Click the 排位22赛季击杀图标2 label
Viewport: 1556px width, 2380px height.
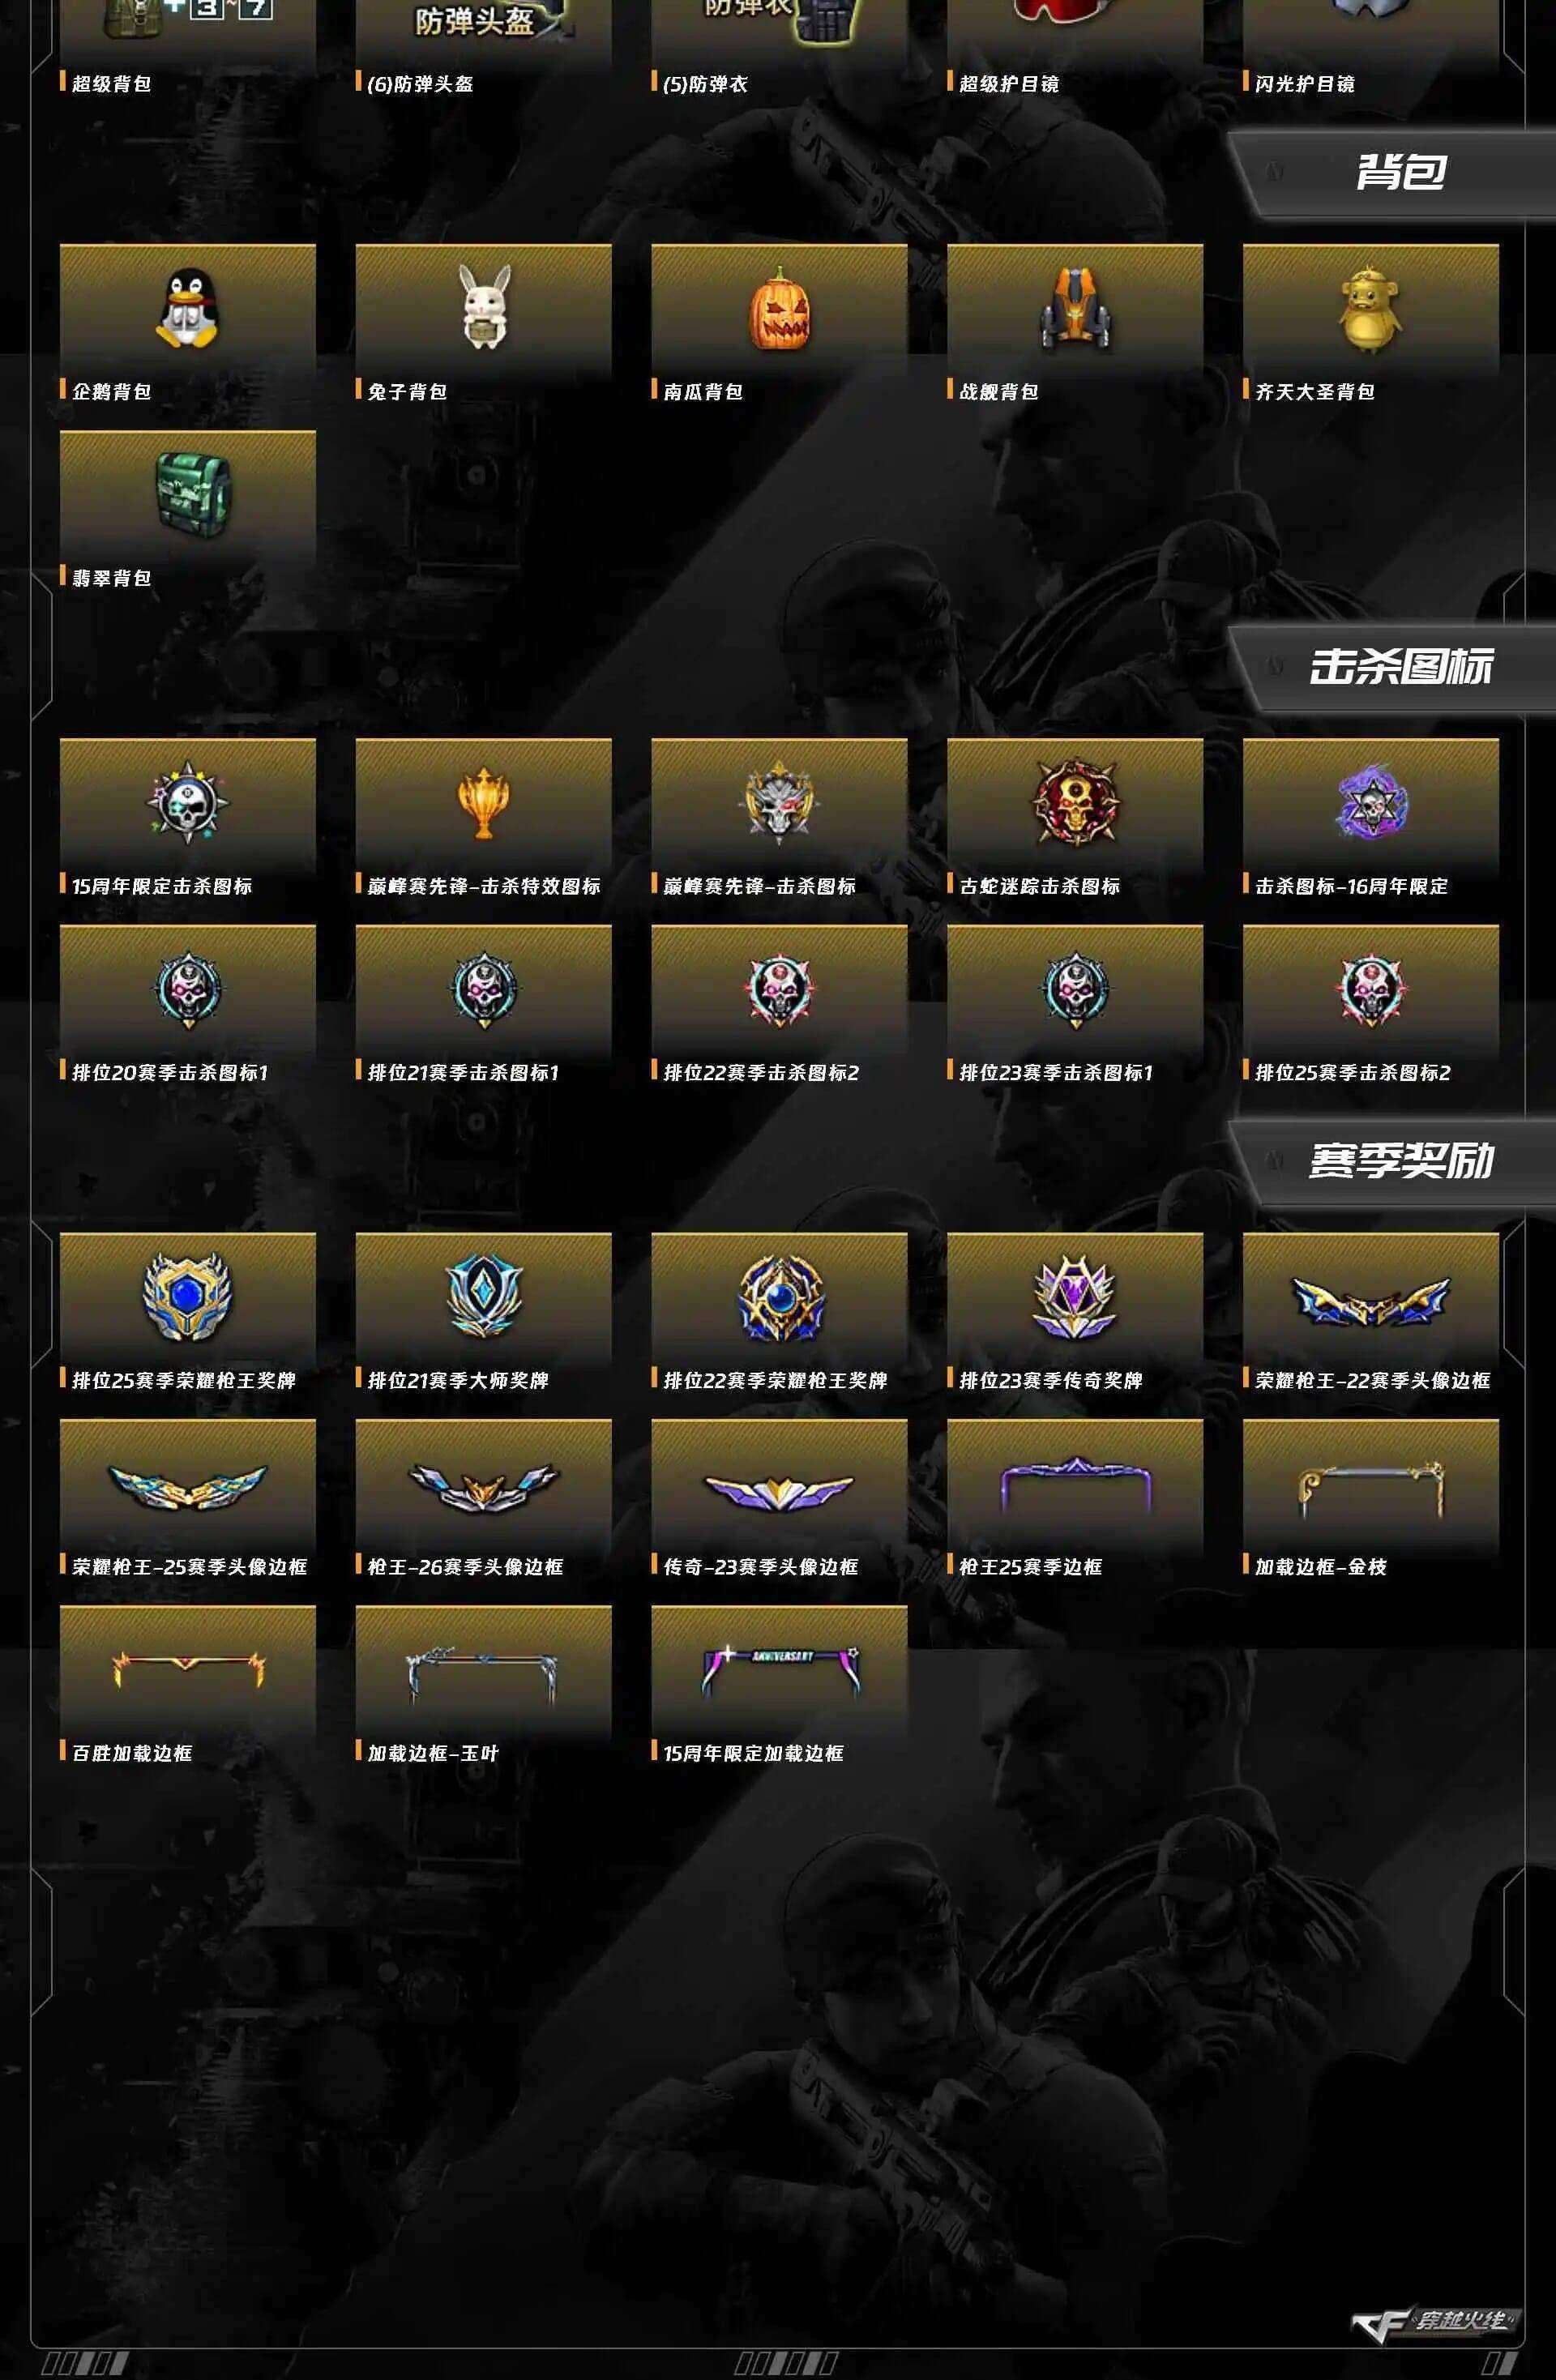click(761, 1072)
